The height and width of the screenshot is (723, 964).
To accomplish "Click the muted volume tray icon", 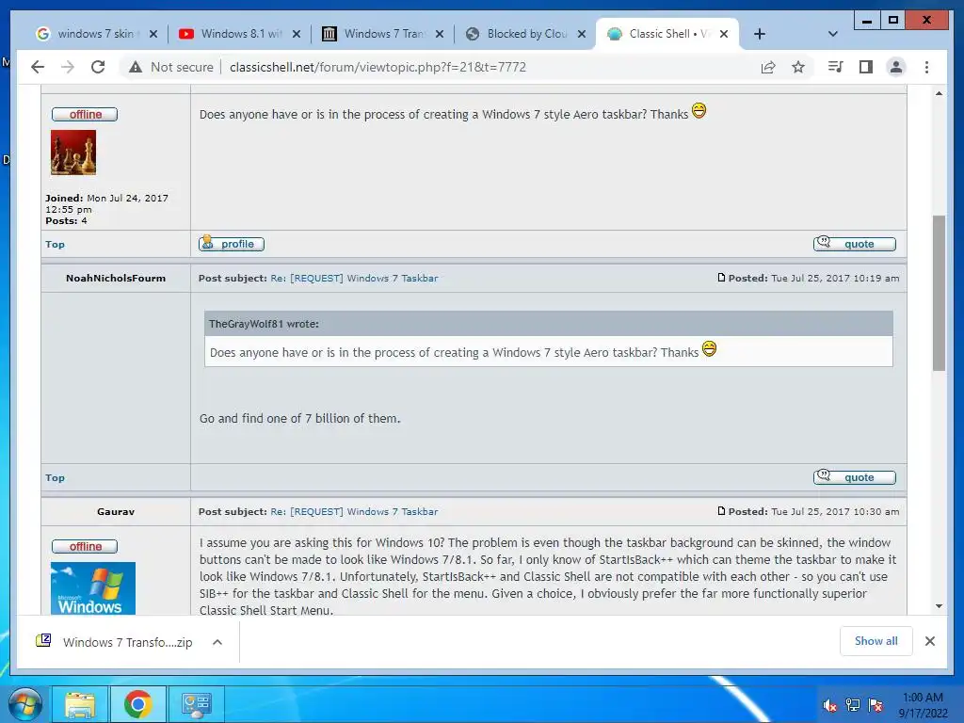I will [830, 705].
